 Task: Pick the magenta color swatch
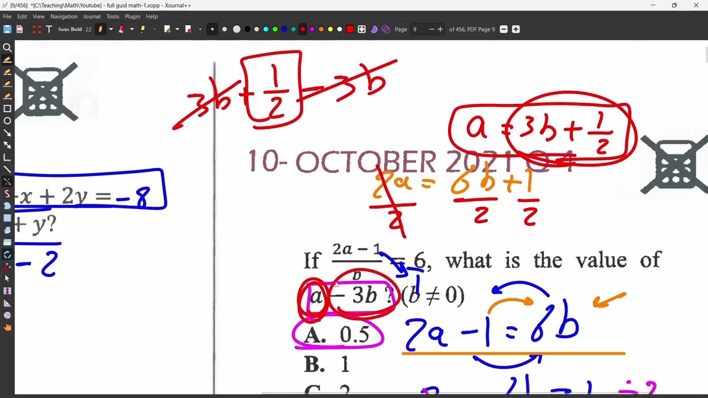pyautogui.click(x=312, y=29)
